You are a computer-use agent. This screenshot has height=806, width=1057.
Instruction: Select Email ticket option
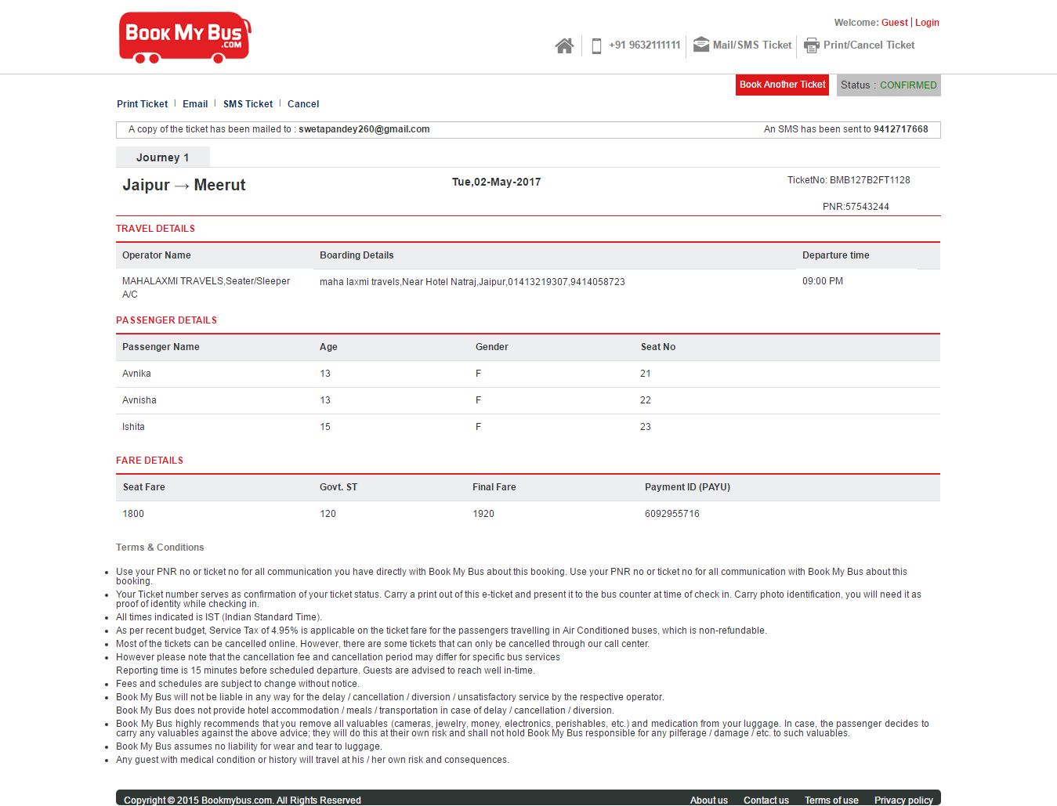[195, 104]
